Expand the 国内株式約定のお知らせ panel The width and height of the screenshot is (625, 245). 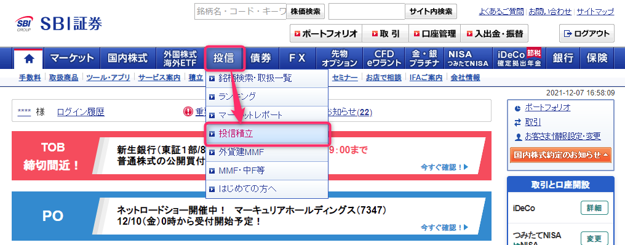(x=560, y=155)
